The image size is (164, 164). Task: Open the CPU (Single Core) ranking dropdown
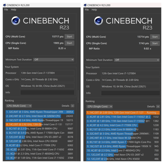(x=99, y=106)
